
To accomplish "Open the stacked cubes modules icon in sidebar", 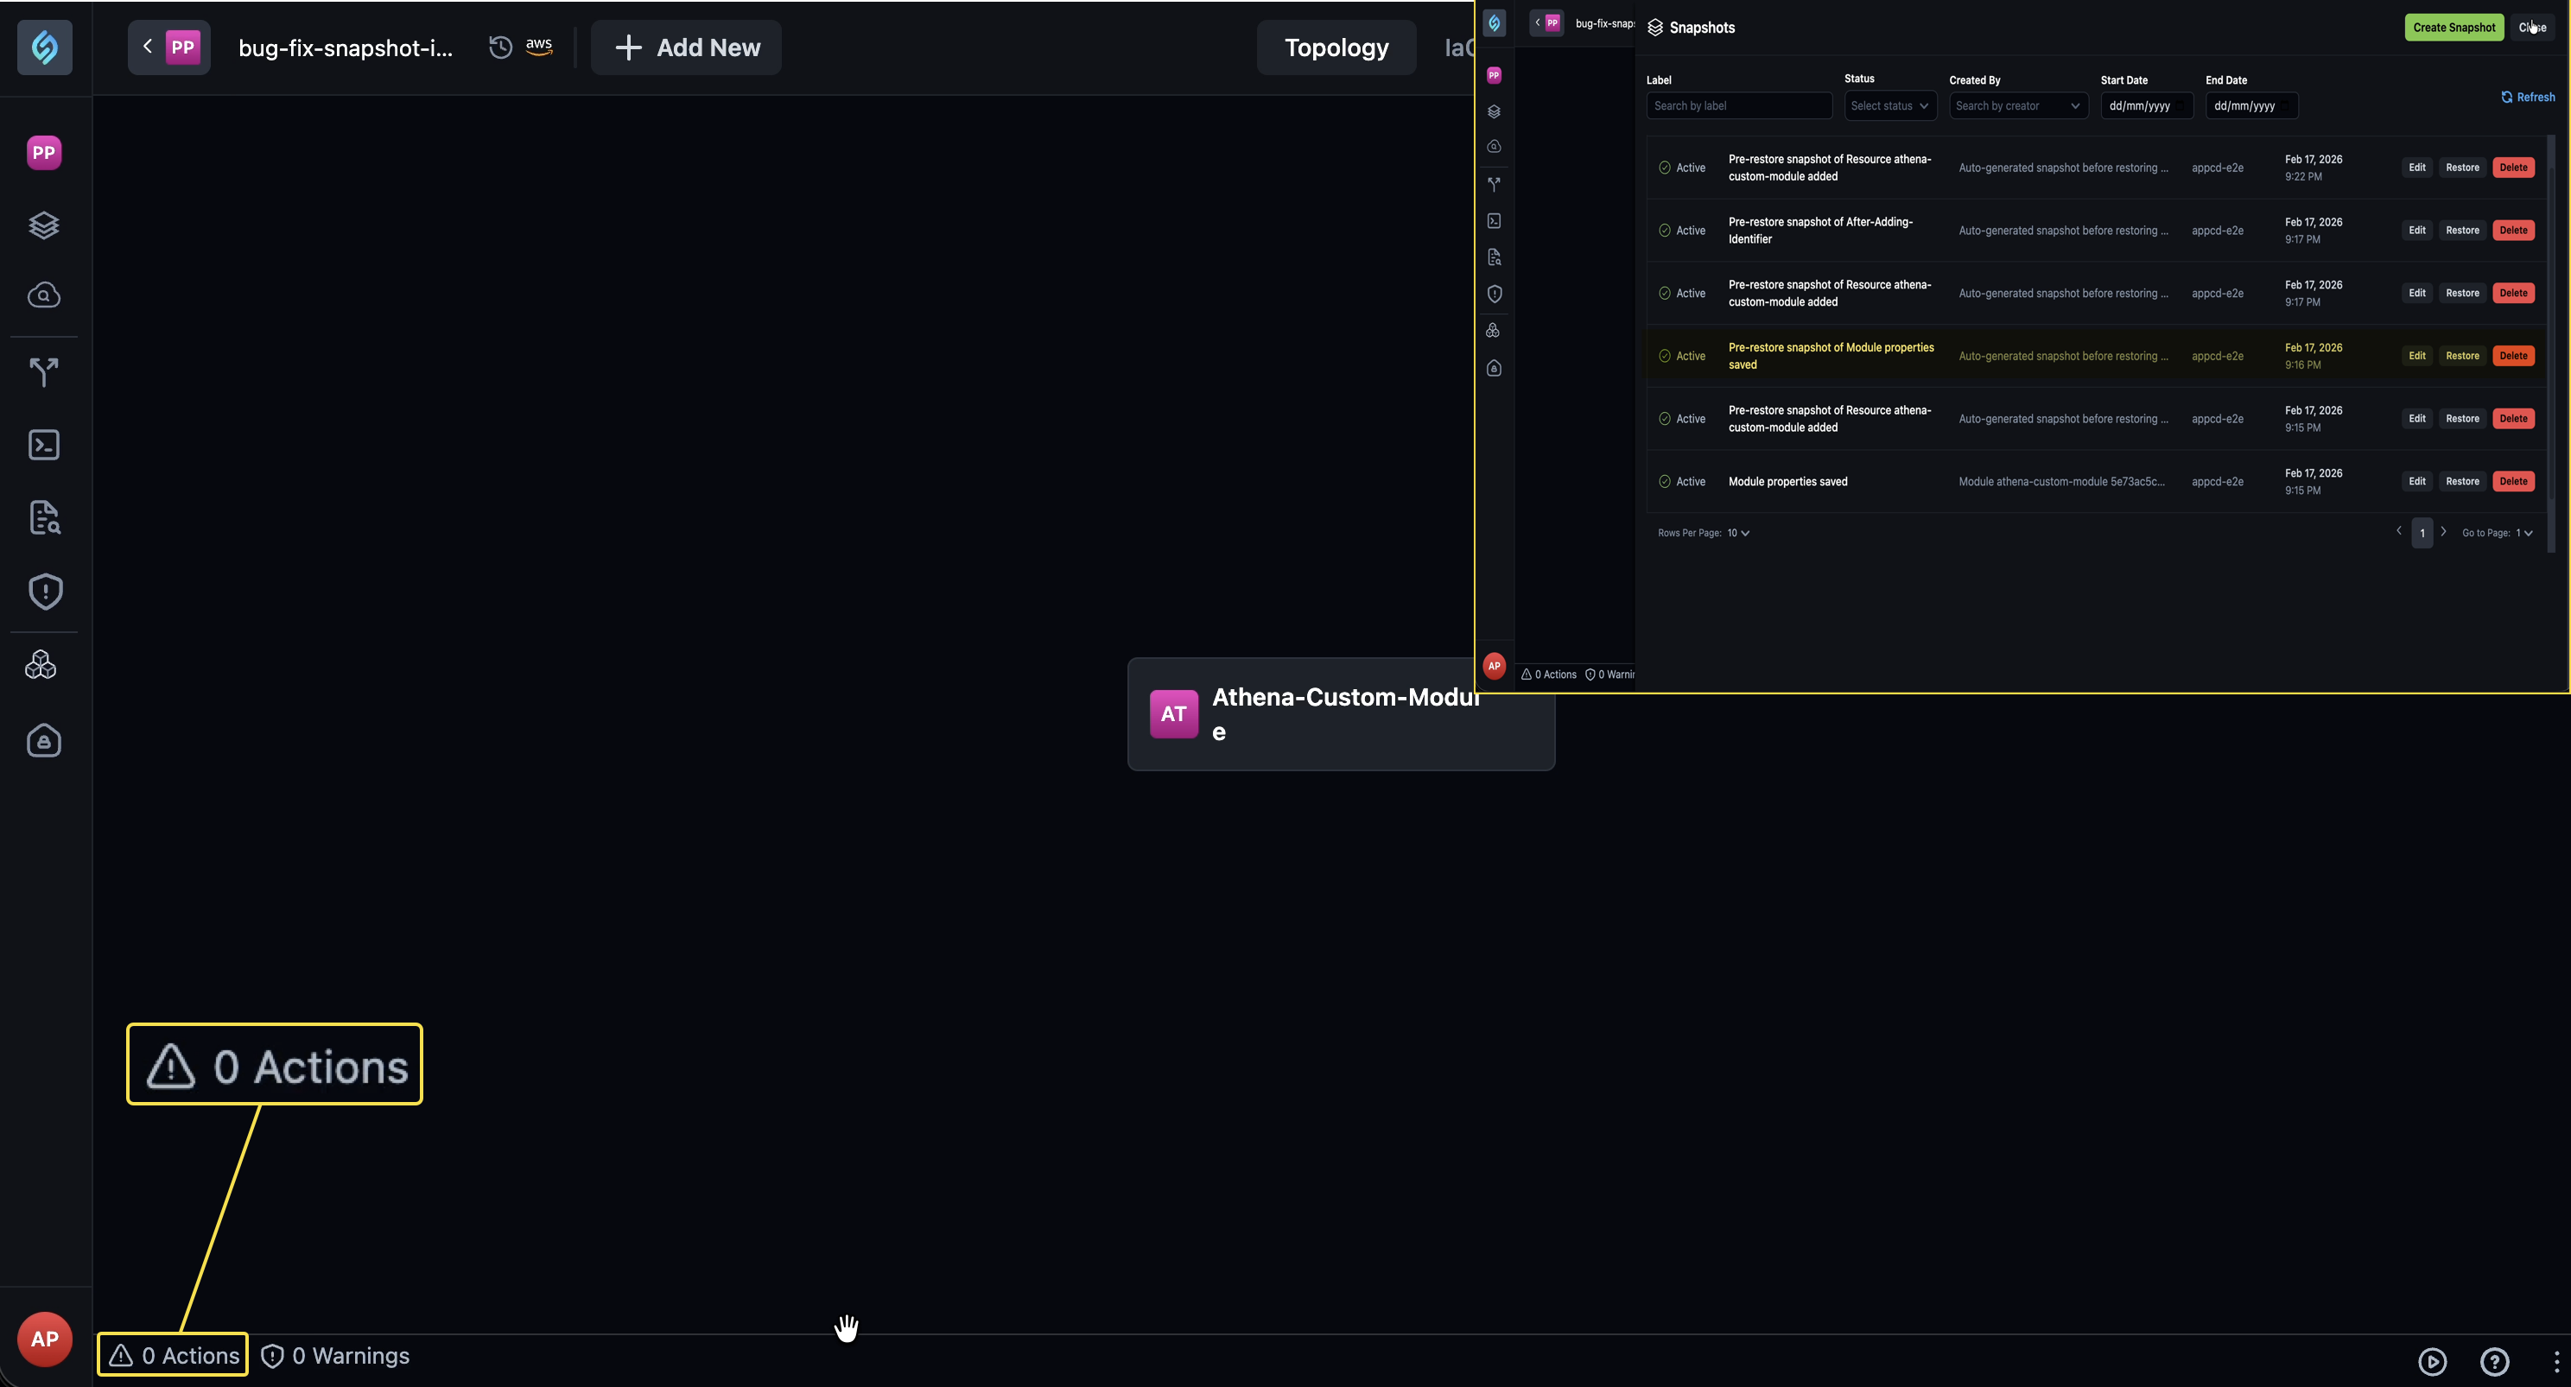I will tap(42, 664).
